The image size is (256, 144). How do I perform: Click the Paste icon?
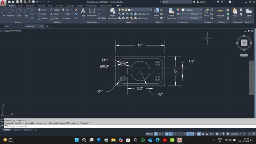coord(235,12)
